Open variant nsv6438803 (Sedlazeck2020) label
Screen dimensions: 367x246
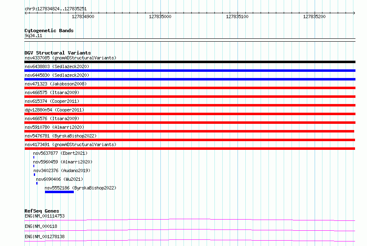pyautogui.click(x=57, y=66)
